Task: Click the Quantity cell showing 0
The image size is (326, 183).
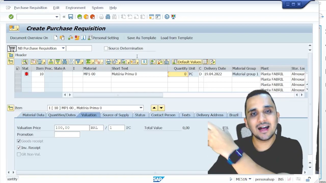Action: tap(178, 74)
